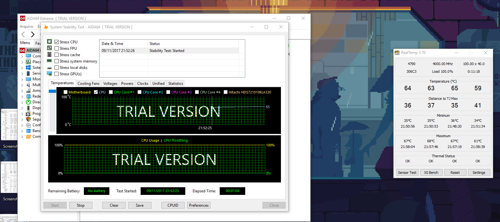Expand the 'Direc' DirectX node chevron
This screenshot has width=500, height=222.
(x=22, y=102)
